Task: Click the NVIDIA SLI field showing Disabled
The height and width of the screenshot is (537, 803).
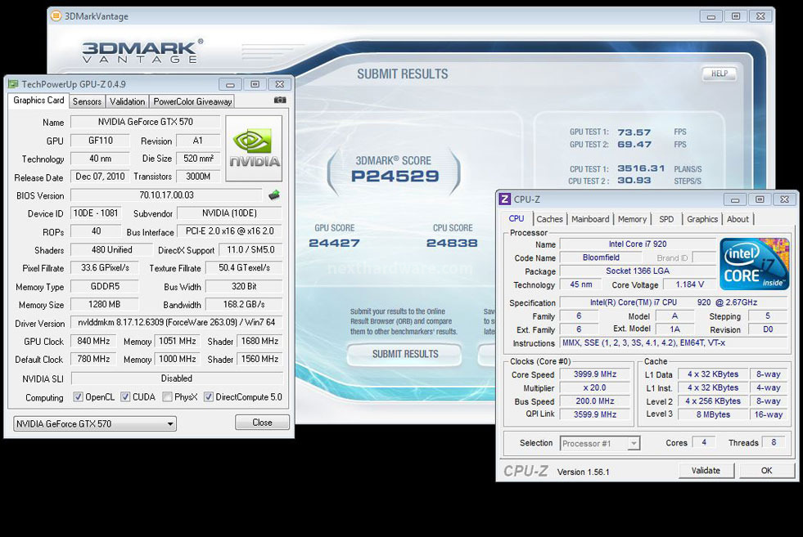Action: 177,378
